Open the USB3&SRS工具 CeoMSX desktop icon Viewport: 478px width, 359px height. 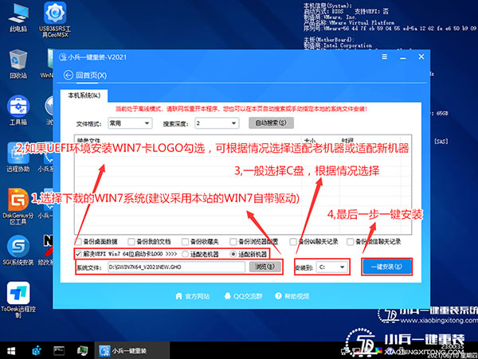click(x=55, y=19)
